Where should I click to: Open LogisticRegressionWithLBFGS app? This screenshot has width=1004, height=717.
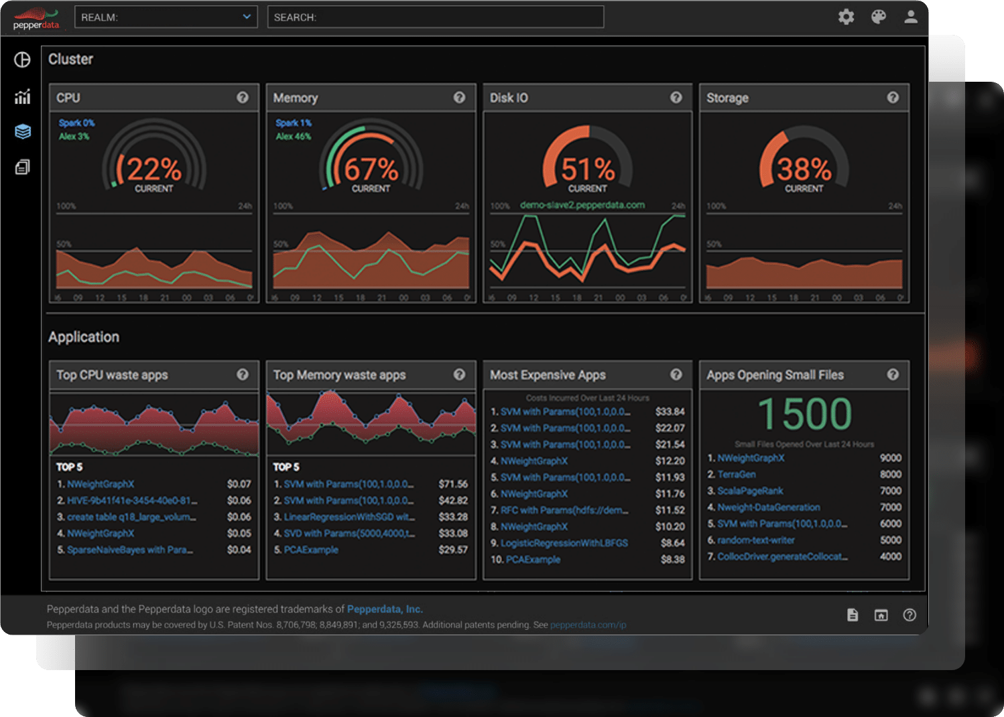[x=564, y=543]
